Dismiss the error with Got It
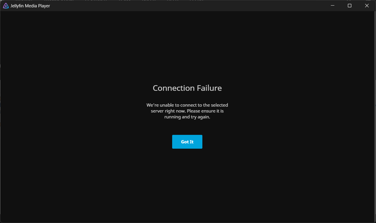Image resolution: width=376 pixels, height=223 pixels. [187, 142]
